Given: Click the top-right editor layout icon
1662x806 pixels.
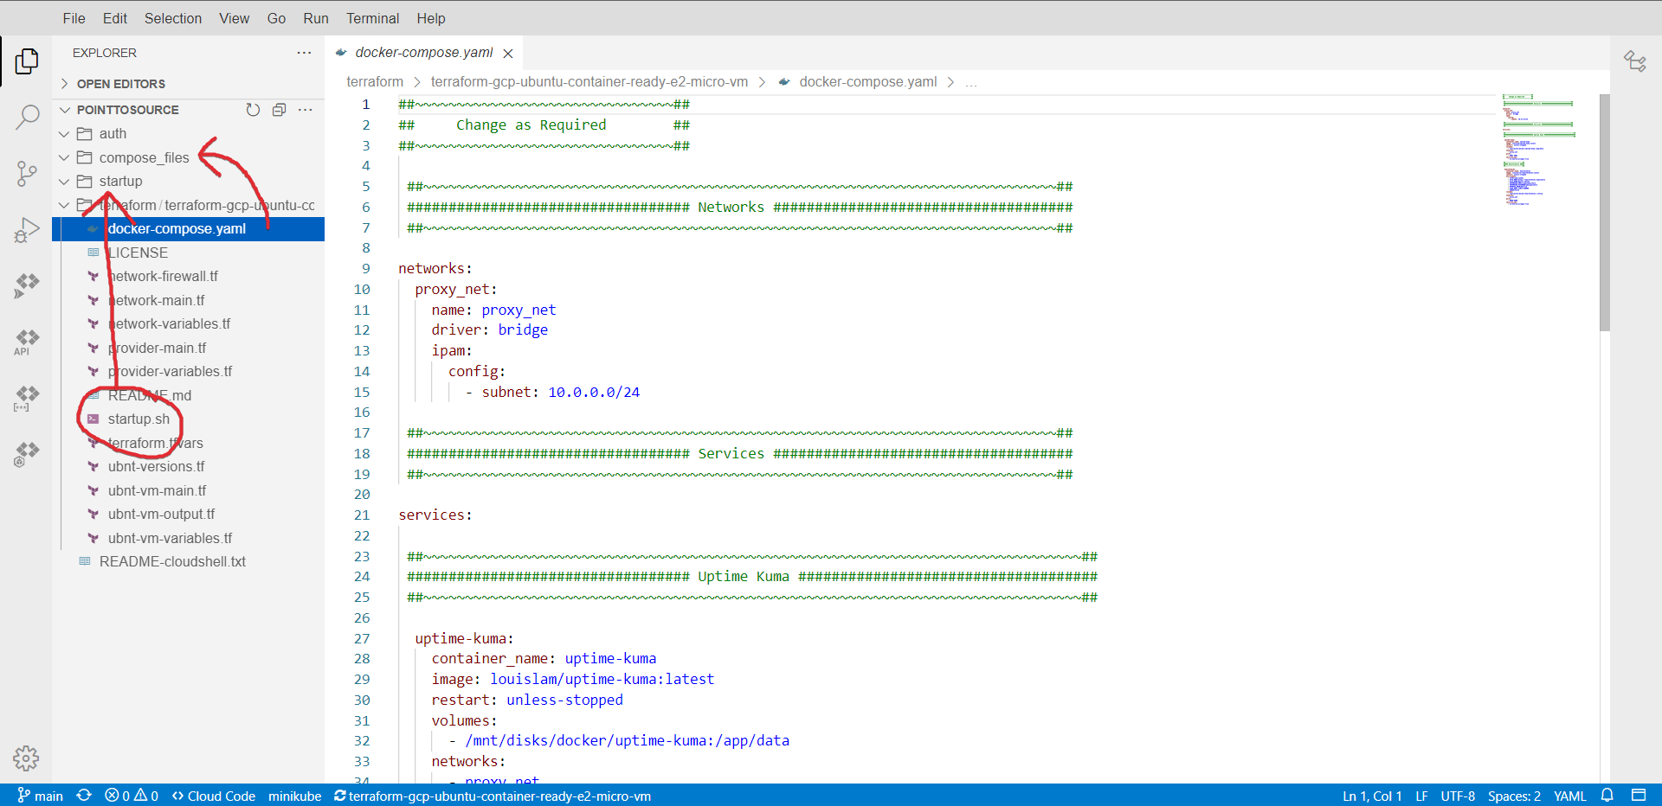Looking at the screenshot, I should (1634, 61).
